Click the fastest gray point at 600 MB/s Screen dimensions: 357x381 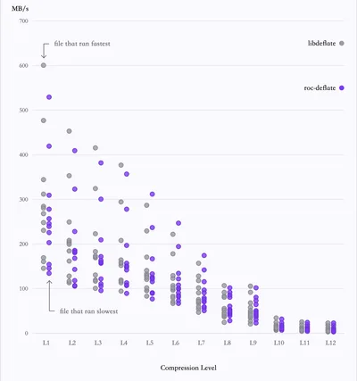click(x=44, y=65)
